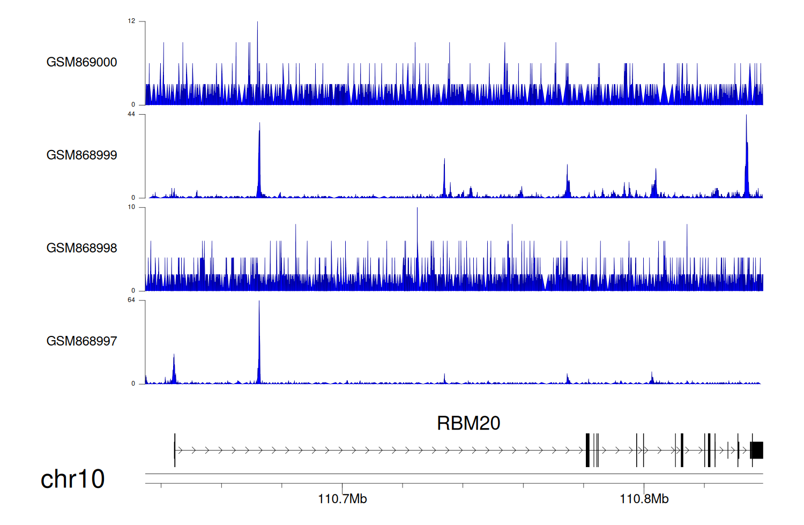
Task: Click the 110.7Mb axis position label
Action: click(x=342, y=499)
